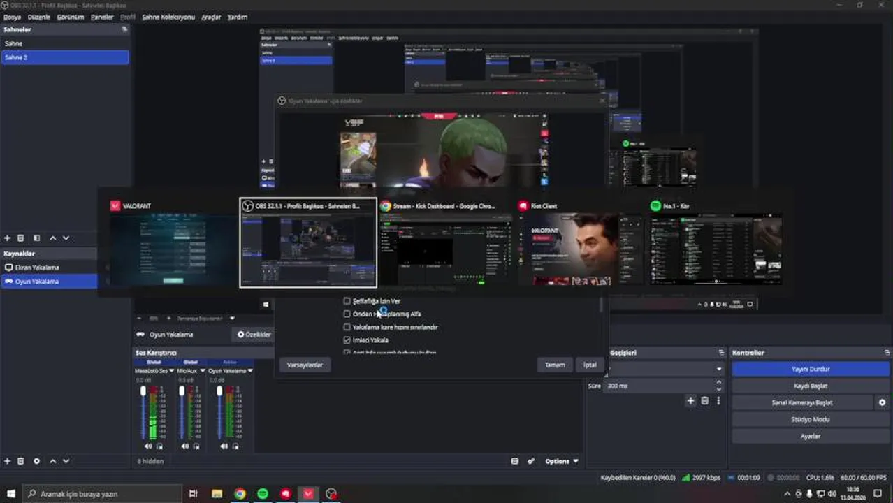Open transition three-dot menu
Image resolution: width=893 pixels, height=503 pixels.
718,401
